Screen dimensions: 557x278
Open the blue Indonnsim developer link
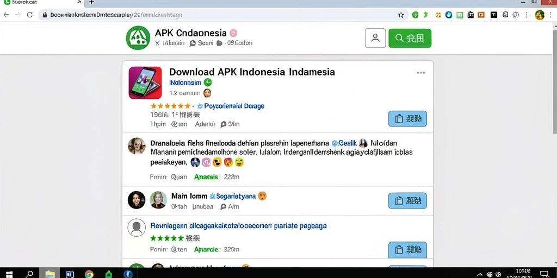tap(185, 83)
